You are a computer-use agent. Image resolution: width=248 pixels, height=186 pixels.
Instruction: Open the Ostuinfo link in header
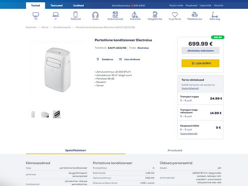tap(218, 5)
